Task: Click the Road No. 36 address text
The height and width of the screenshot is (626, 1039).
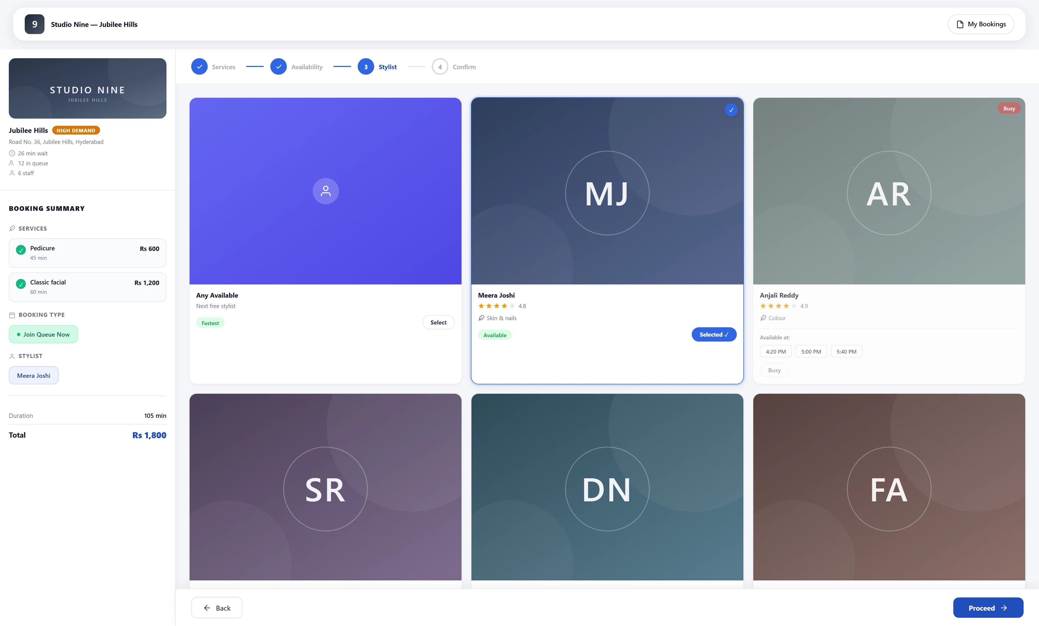Action: point(56,142)
